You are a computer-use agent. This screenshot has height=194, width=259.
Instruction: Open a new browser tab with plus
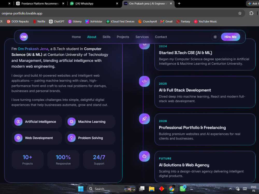click(x=179, y=3)
